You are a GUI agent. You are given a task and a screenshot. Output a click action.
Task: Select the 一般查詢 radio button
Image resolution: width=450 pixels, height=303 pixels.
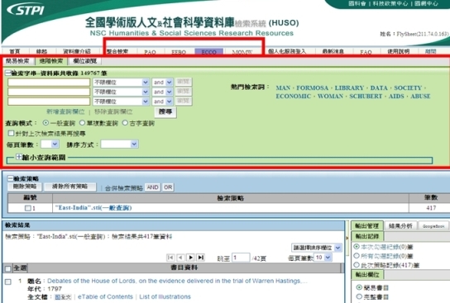pyautogui.click(x=45, y=123)
